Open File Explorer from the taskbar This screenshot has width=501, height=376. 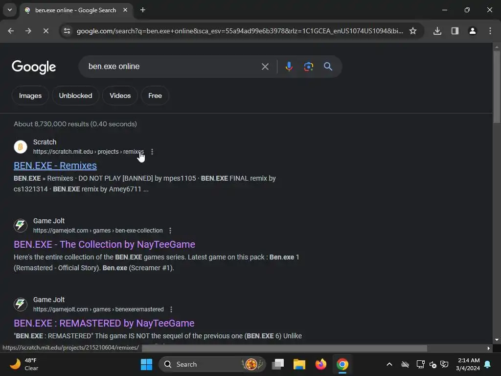(x=299, y=364)
